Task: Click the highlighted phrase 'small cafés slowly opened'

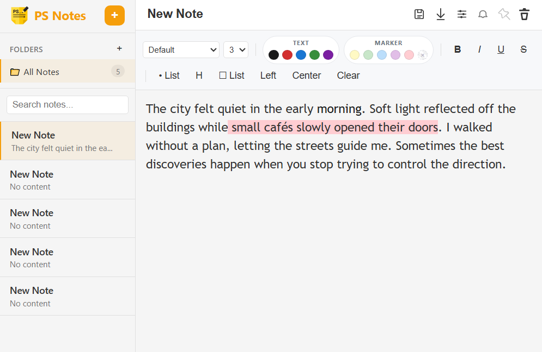Action: (304, 127)
